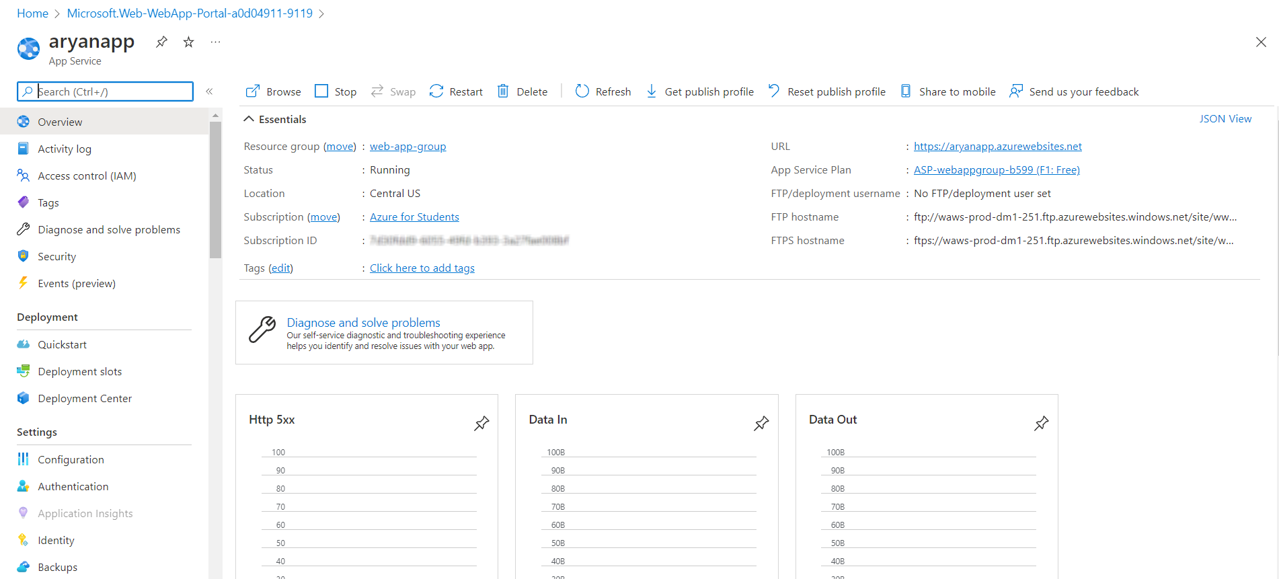Click the Http 5xx chart title
The width and height of the screenshot is (1279, 579).
pos(272,420)
